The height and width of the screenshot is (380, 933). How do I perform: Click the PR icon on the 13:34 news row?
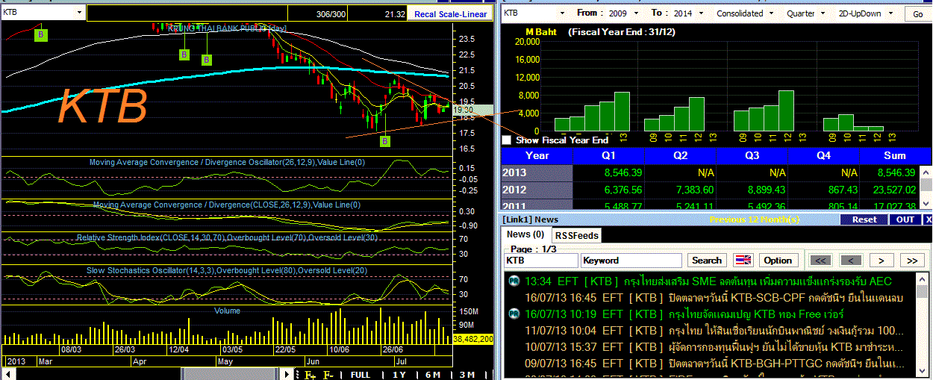(514, 281)
